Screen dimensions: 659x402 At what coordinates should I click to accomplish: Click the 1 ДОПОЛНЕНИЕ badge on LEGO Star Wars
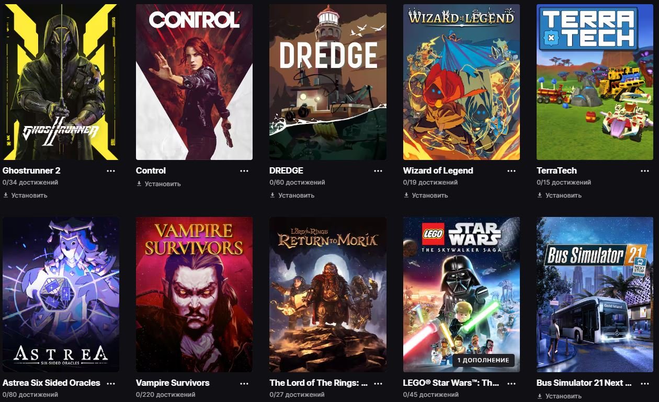[x=483, y=360]
